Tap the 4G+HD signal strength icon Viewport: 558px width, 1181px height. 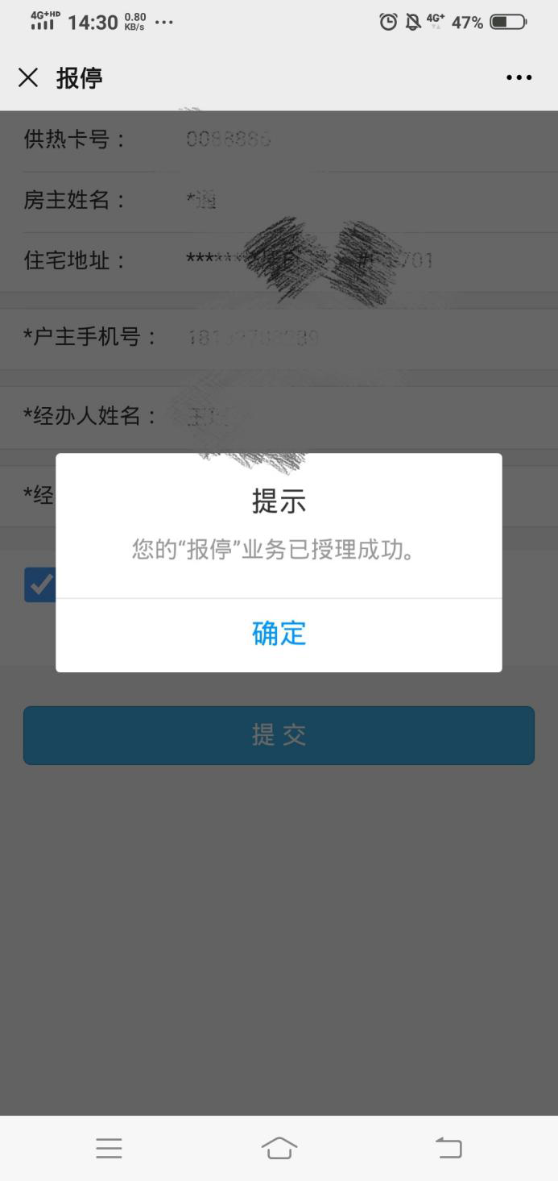[x=45, y=21]
